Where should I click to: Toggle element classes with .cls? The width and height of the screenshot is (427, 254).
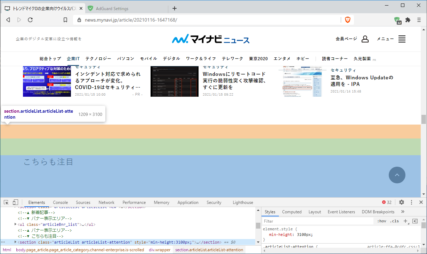[394, 221]
